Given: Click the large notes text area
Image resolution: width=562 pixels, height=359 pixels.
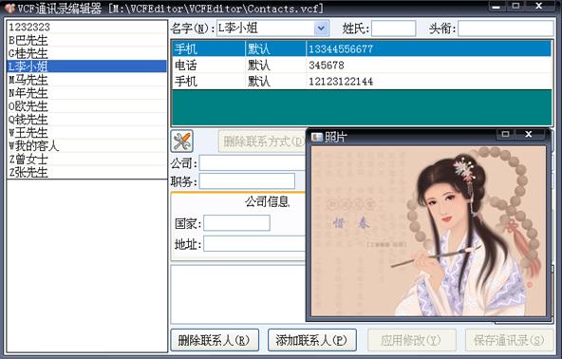Looking at the screenshot, I should pos(238,294).
